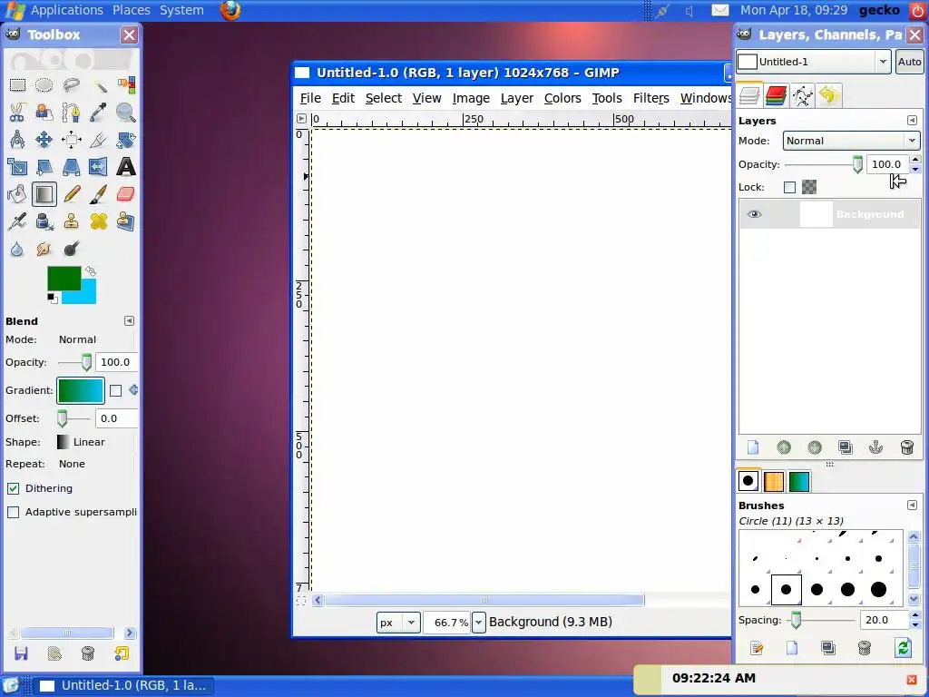Click the brush Spacing slider

(x=820, y=620)
